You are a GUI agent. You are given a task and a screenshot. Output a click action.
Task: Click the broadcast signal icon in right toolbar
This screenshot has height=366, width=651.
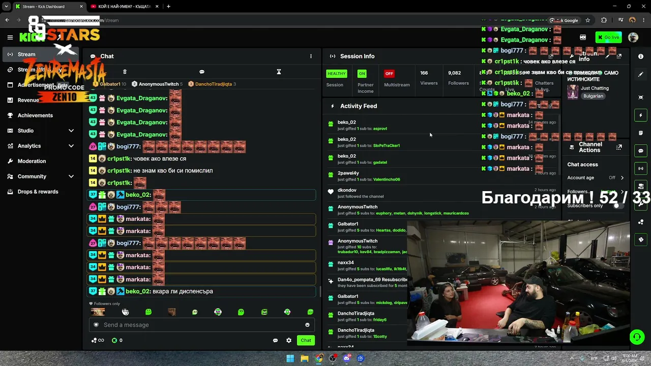pyautogui.click(x=641, y=168)
